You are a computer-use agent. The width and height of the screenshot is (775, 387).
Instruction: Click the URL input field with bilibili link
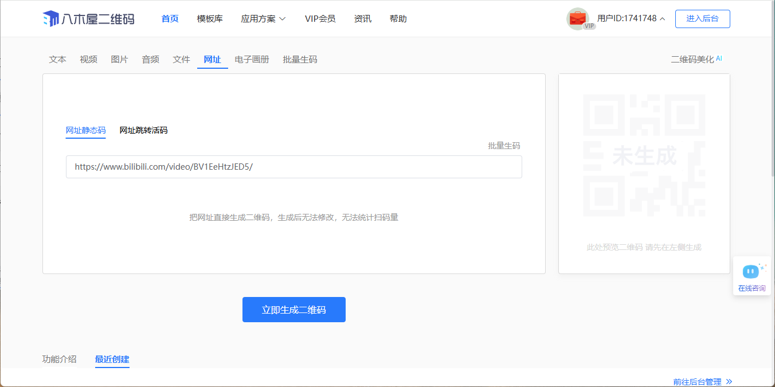coord(293,167)
